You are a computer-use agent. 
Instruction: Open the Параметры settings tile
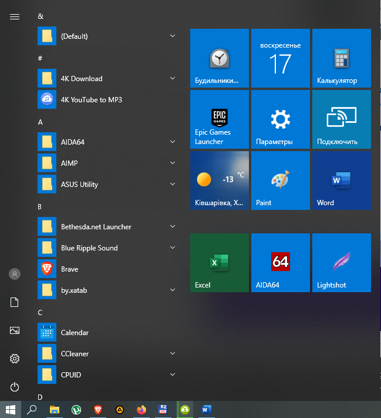(x=281, y=119)
